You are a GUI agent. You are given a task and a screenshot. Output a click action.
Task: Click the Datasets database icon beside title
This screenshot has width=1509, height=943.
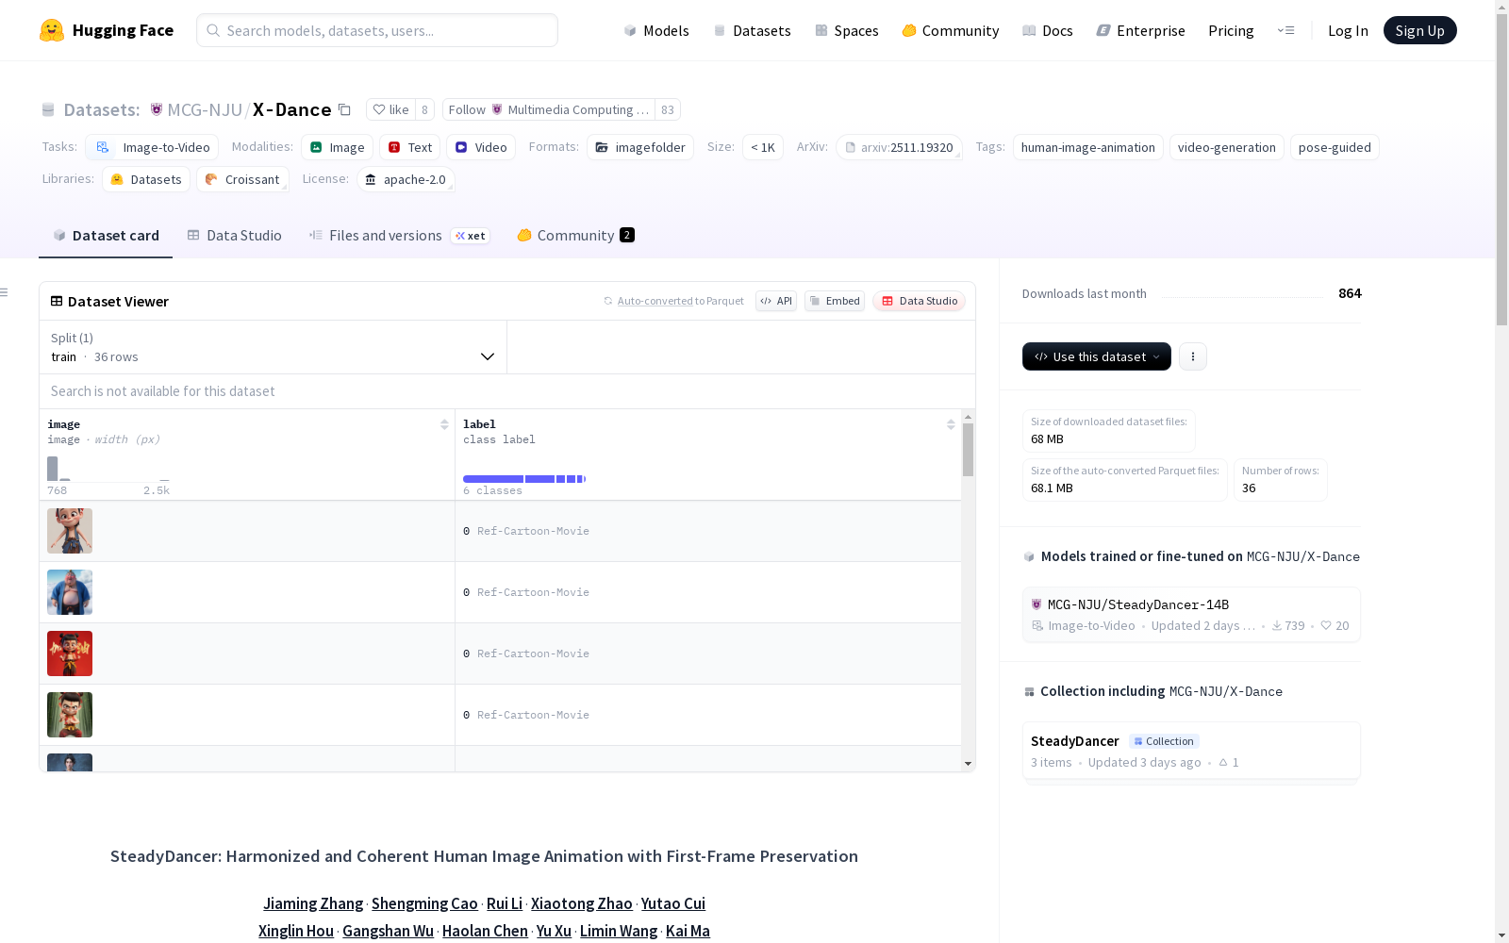(x=48, y=110)
